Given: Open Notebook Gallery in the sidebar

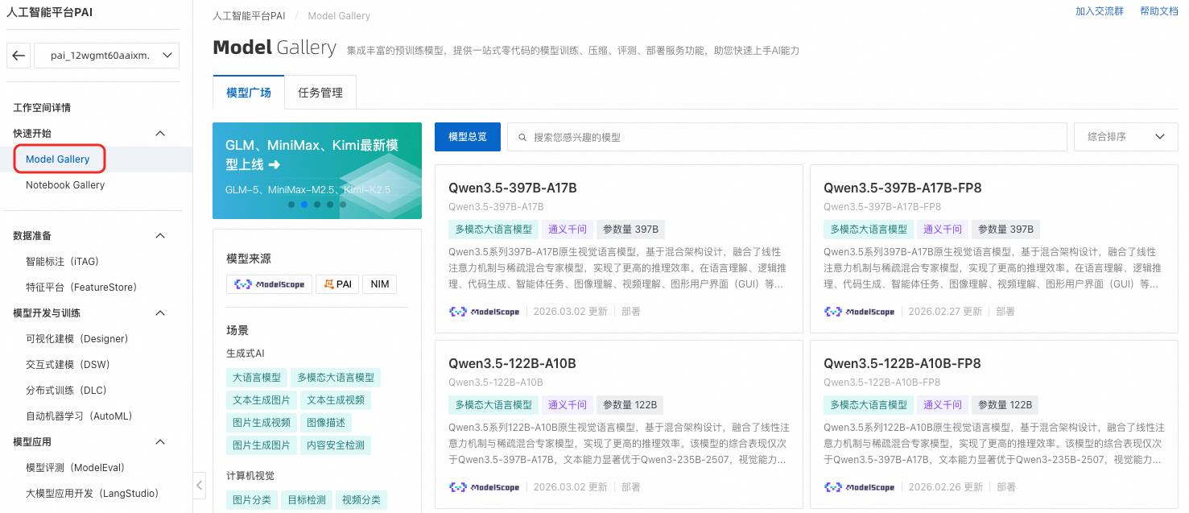Looking at the screenshot, I should 65,184.
